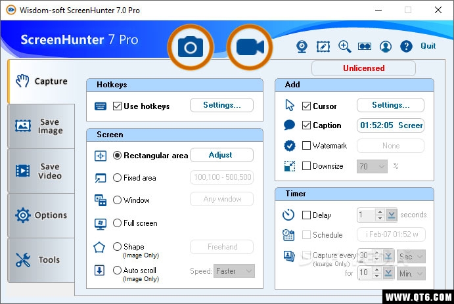Screen dimensions: 454x304
Task: Open the Cursor Settings button
Action: tap(390, 105)
